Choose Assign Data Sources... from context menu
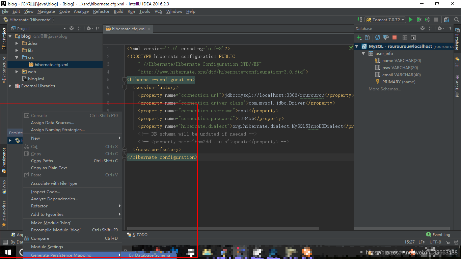The image size is (461, 259). [x=72, y=123]
